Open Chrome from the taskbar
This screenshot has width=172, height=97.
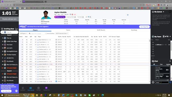click(x=33, y=95)
